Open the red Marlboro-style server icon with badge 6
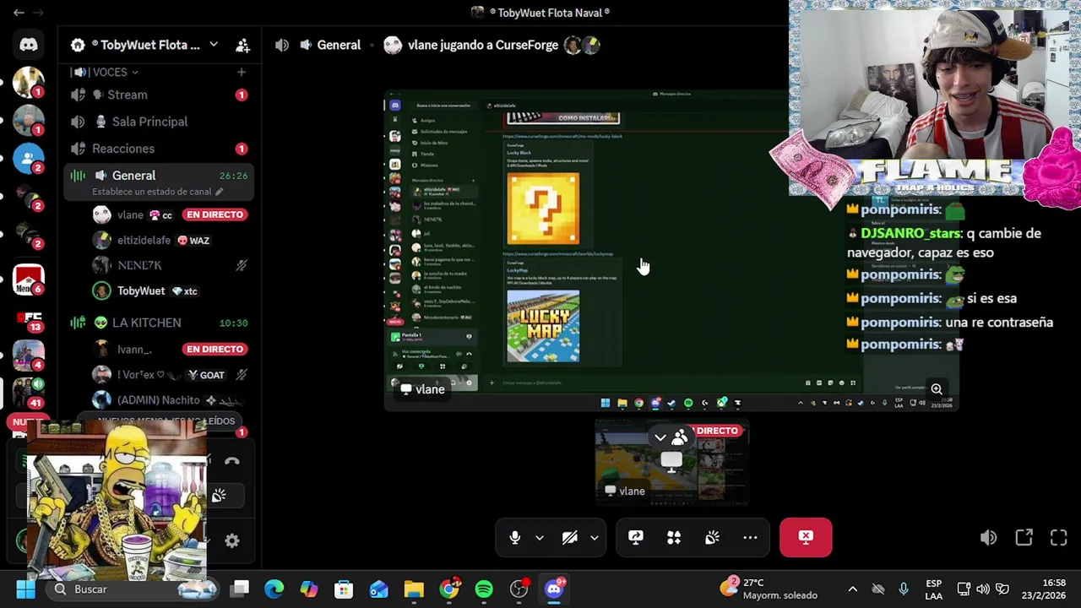 coord(29,280)
